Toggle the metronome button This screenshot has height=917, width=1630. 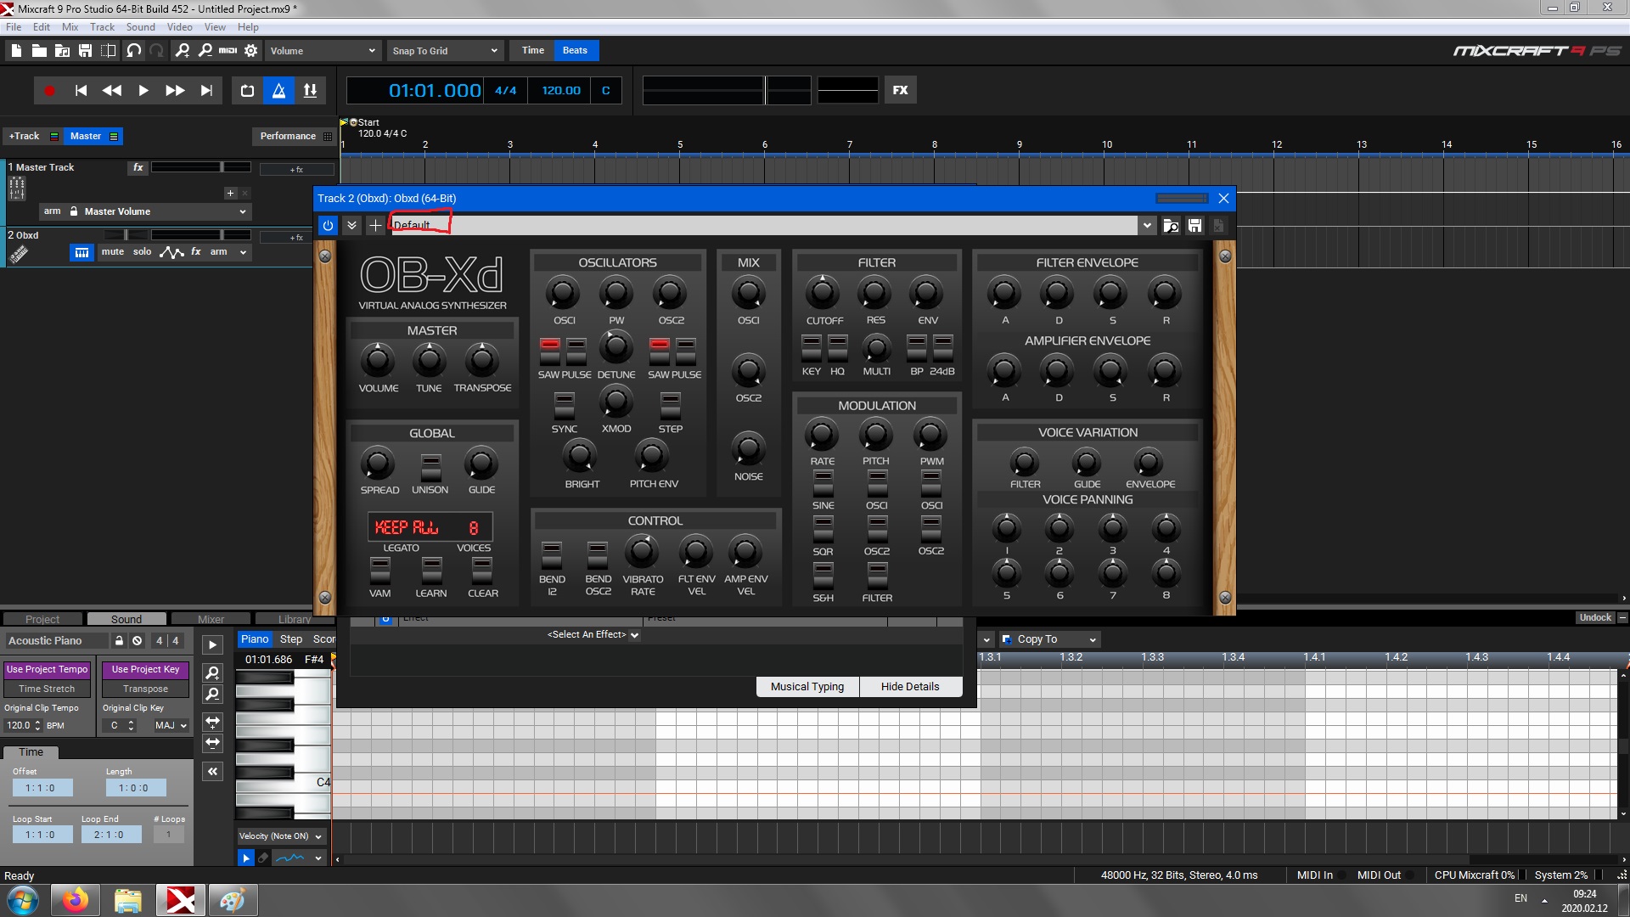[x=278, y=91]
